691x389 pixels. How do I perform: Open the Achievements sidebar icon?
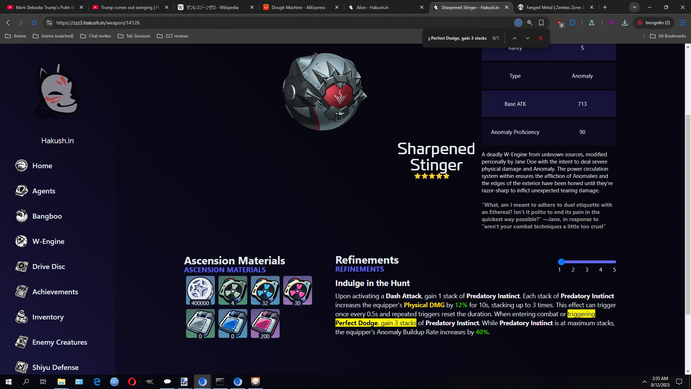tap(22, 292)
